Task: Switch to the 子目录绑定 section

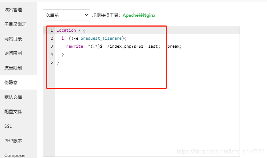Action: pyautogui.click(x=15, y=24)
